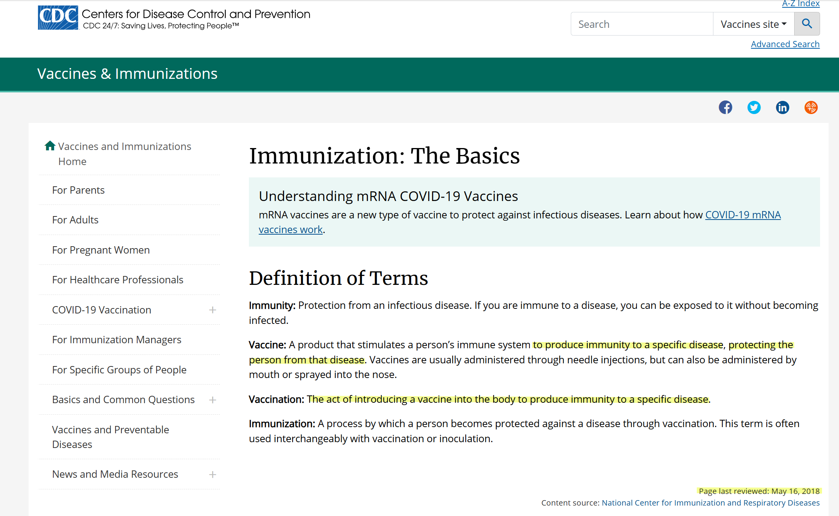
Task: Click the Advanced Search link
Action: pos(785,44)
